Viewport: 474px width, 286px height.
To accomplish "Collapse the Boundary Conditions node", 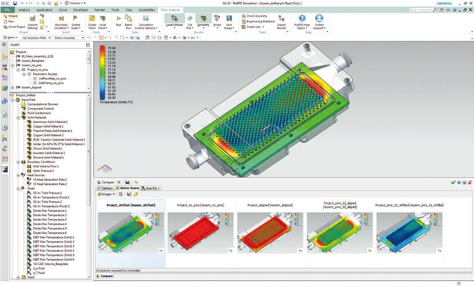I will [18, 162].
